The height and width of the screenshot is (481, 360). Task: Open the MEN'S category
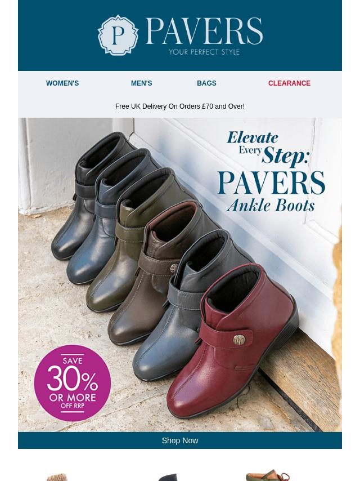pos(141,83)
